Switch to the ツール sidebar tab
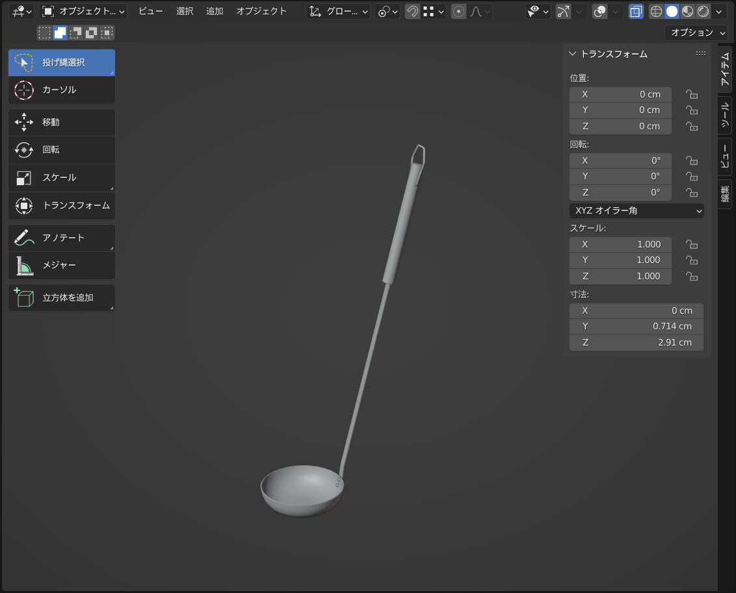The height and width of the screenshot is (593, 736). tap(725, 114)
